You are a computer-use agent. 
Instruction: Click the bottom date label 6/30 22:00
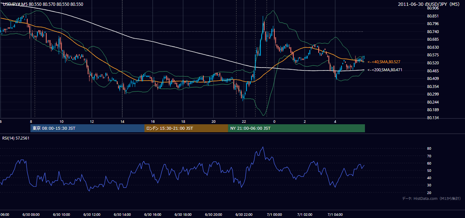pos(244,215)
